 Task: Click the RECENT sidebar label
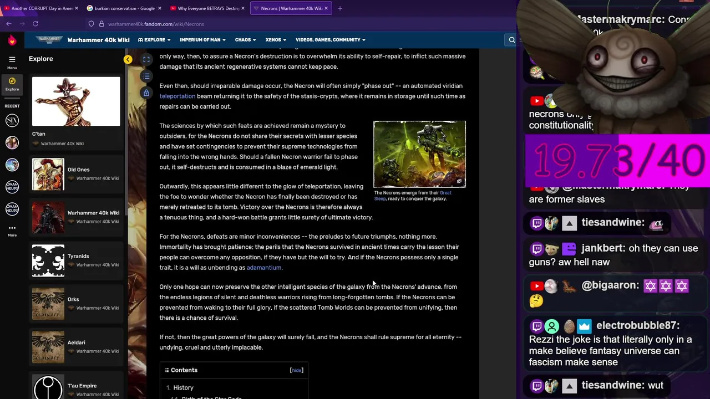click(12, 106)
